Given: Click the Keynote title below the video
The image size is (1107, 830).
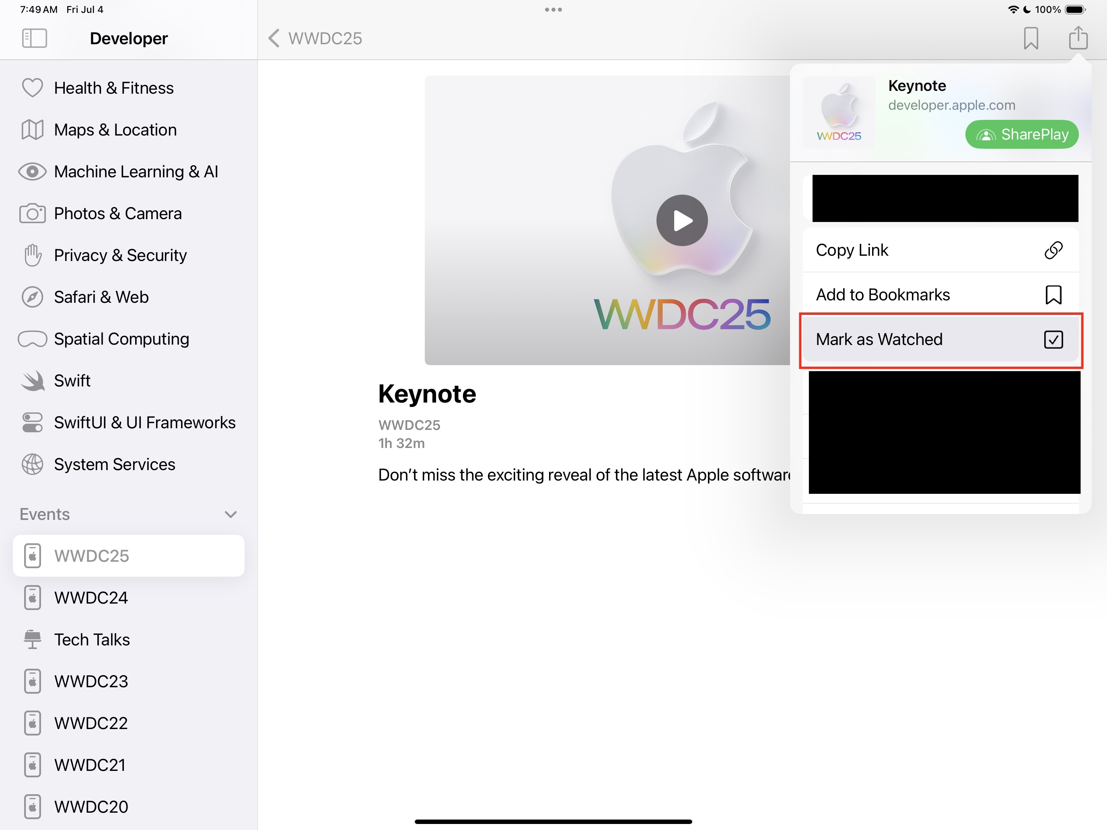Looking at the screenshot, I should tap(427, 394).
